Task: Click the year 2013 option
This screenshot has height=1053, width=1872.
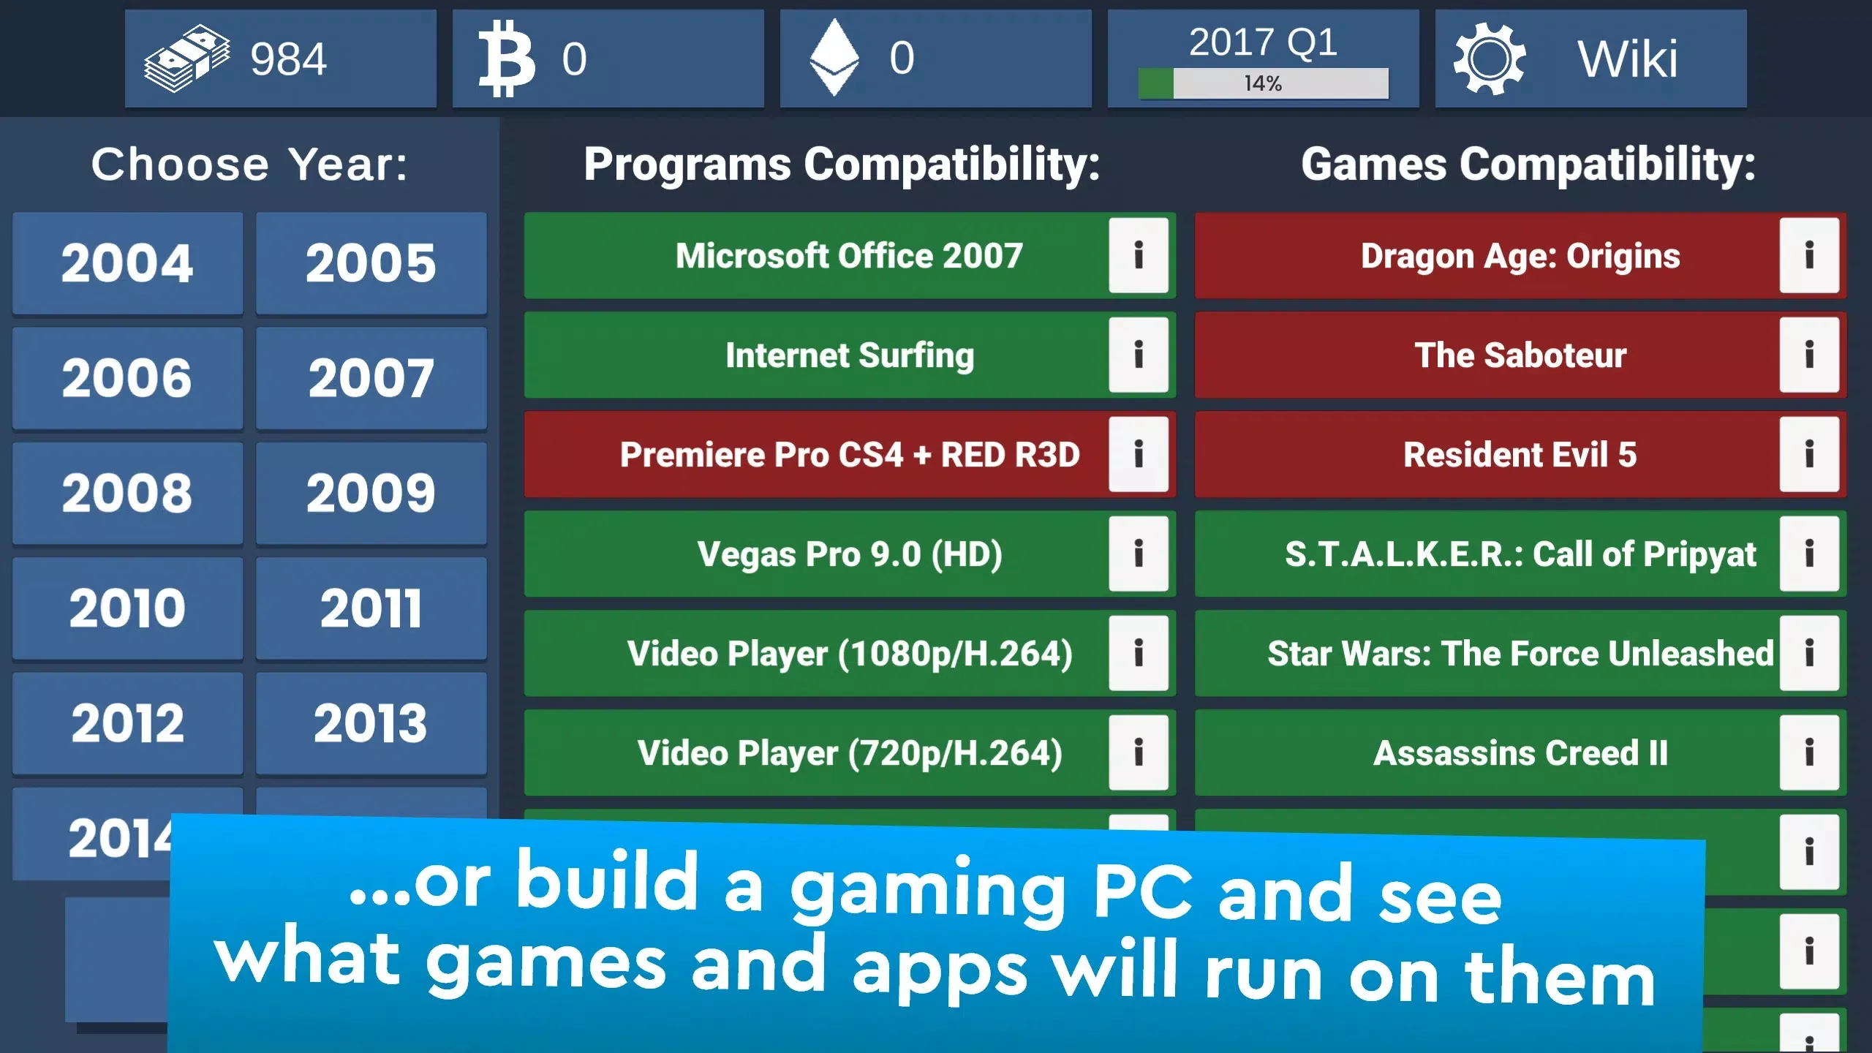Action: point(370,722)
